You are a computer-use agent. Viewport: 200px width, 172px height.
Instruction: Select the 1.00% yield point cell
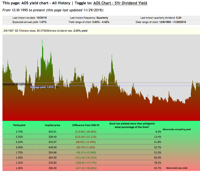point(19,168)
